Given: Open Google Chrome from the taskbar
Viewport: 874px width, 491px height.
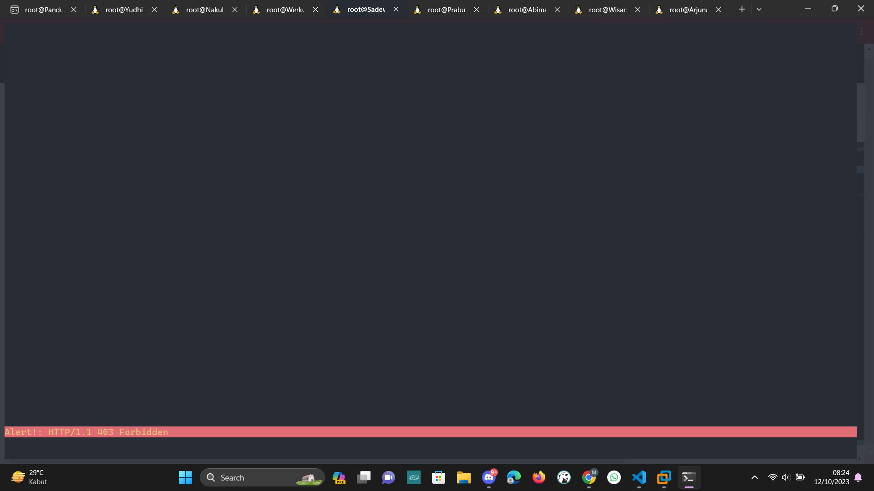Looking at the screenshot, I should pos(589,477).
